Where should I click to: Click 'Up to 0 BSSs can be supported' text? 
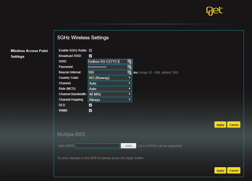tap(160, 146)
